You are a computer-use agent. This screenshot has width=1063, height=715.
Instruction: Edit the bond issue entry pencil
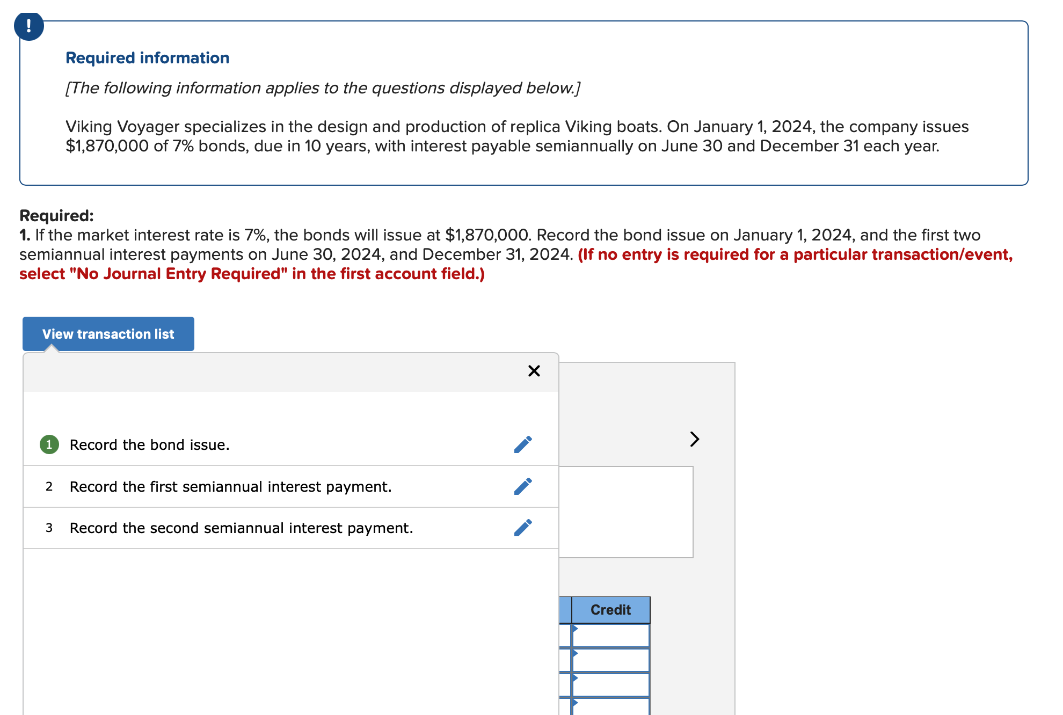[523, 444]
